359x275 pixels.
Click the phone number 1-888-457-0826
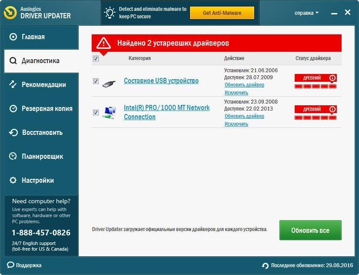(41, 233)
